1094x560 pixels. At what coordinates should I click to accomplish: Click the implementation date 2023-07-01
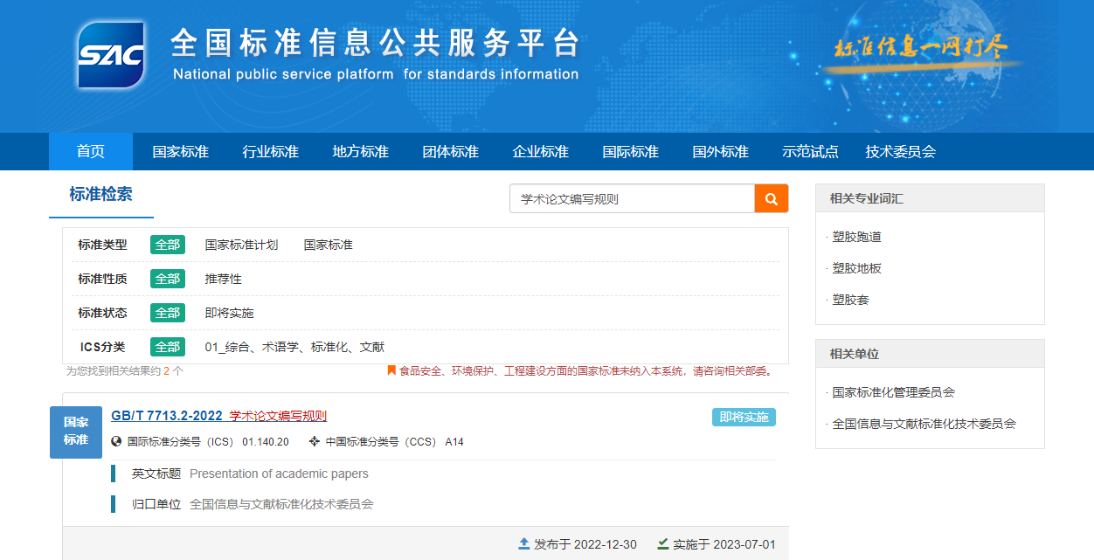tap(744, 544)
